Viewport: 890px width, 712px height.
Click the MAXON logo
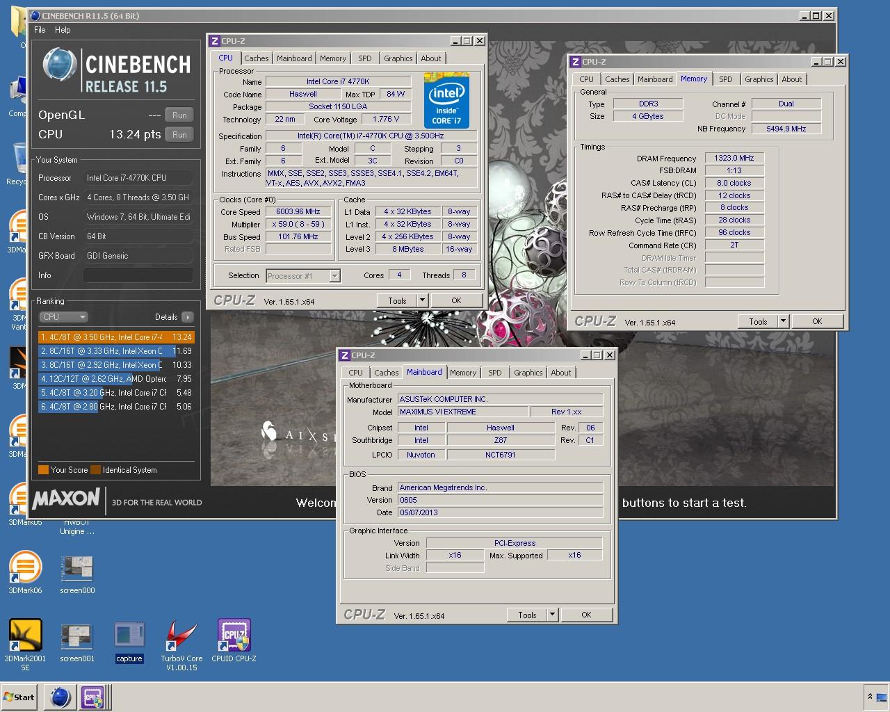coord(66,499)
